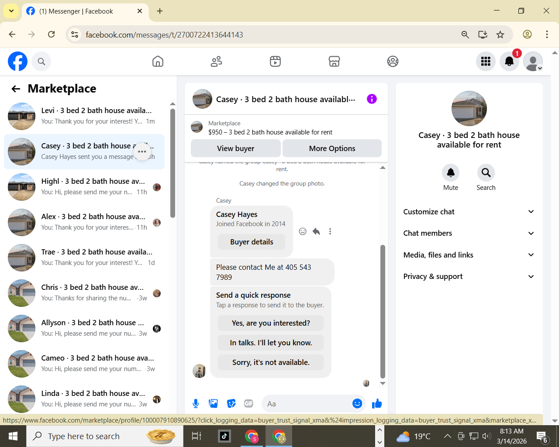This screenshot has height=447, width=559.
Task: Open conversation information purple icon
Action: (372, 99)
